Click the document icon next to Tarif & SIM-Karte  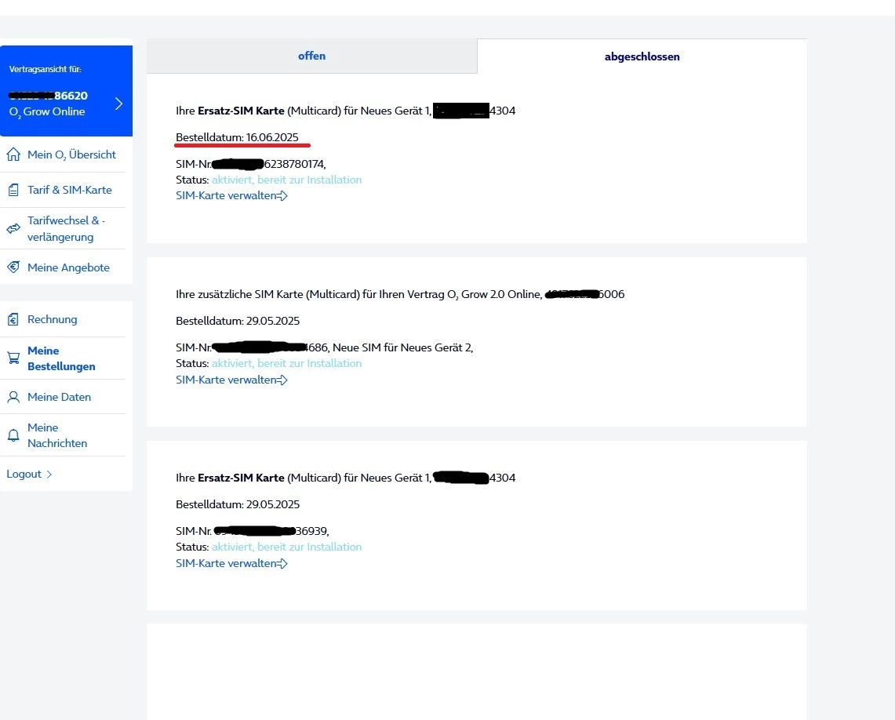point(13,190)
